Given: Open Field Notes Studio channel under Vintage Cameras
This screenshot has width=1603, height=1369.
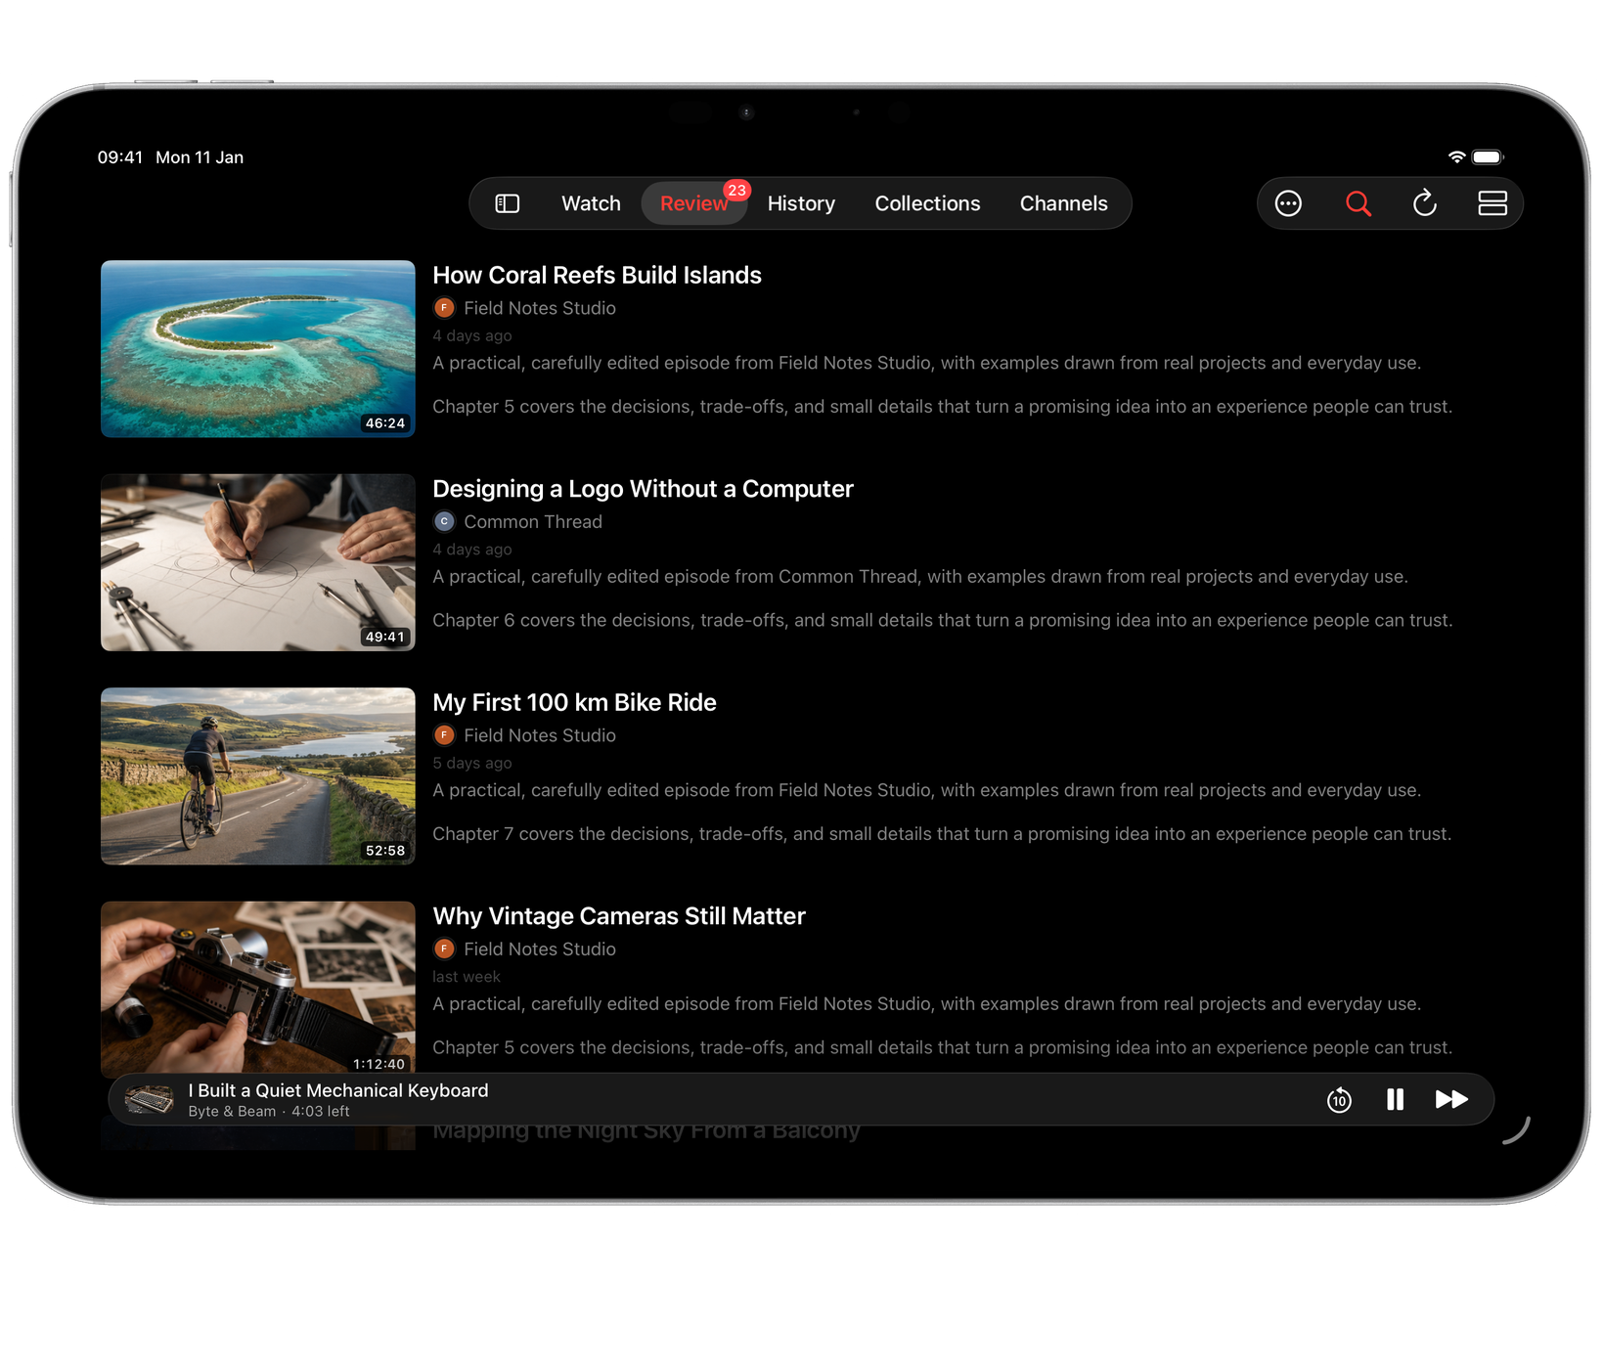Looking at the screenshot, I should click(x=540, y=949).
